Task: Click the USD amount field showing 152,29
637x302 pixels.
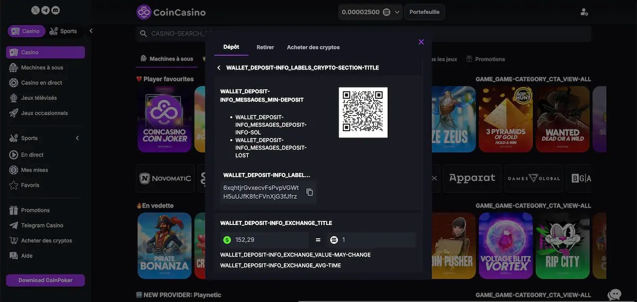Action: pyautogui.click(x=264, y=240)
